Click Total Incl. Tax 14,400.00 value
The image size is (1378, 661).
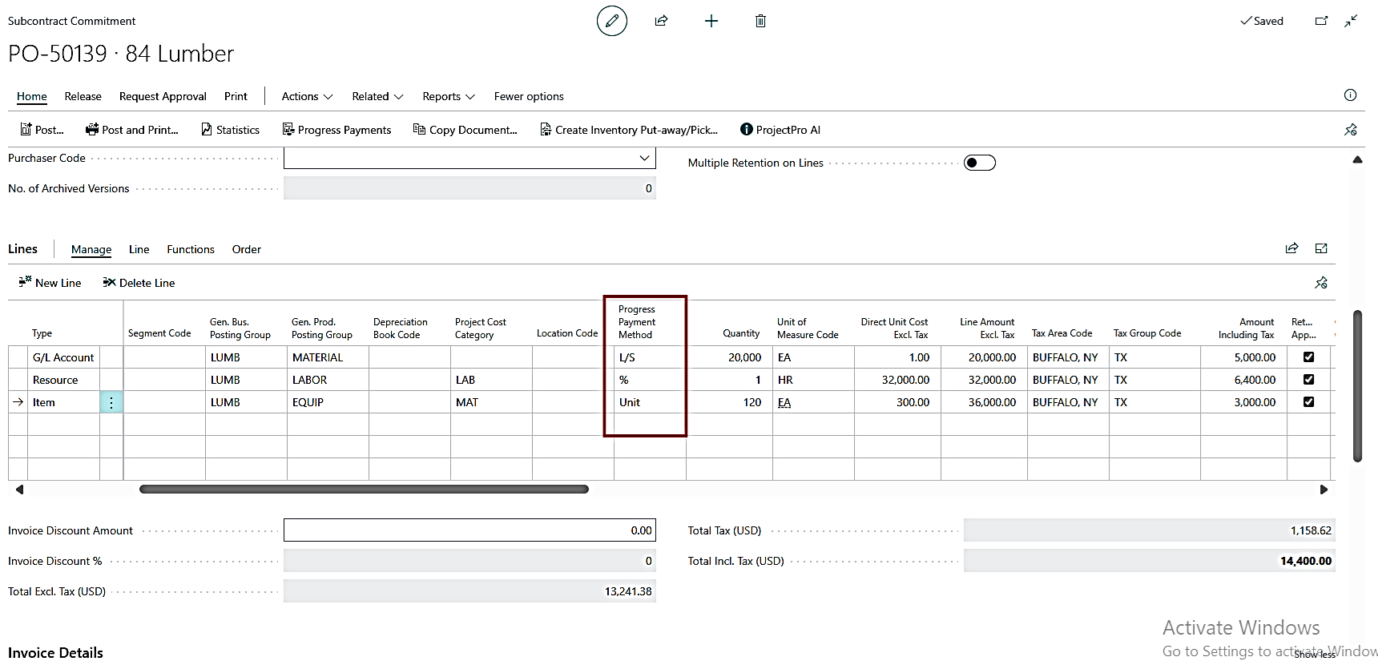1306,561
